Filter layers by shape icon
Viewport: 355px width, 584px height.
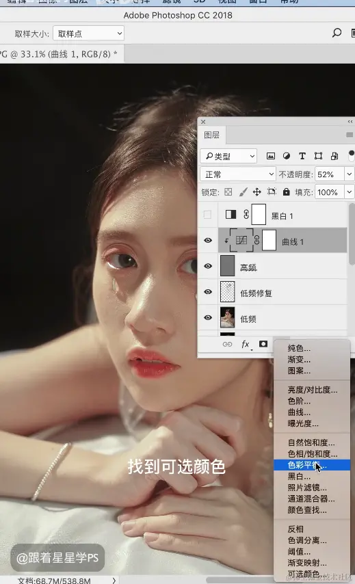point(318,156)
